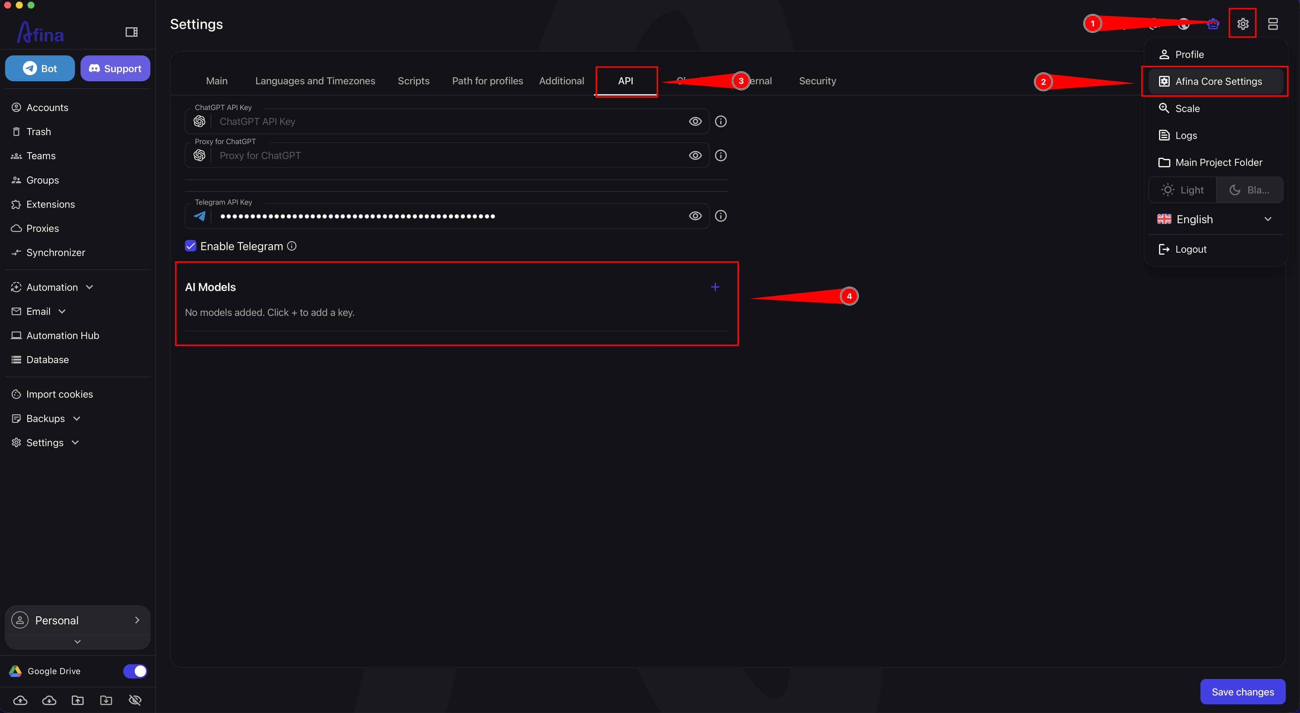Viewport: 1300px width, 713px height.
Task: Open Trash in sidebar
Action: click(78, 132)
